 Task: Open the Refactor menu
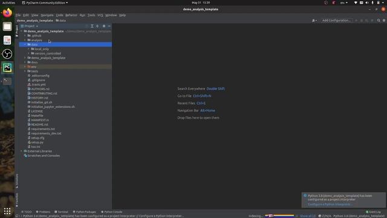[x=71, y=15]
